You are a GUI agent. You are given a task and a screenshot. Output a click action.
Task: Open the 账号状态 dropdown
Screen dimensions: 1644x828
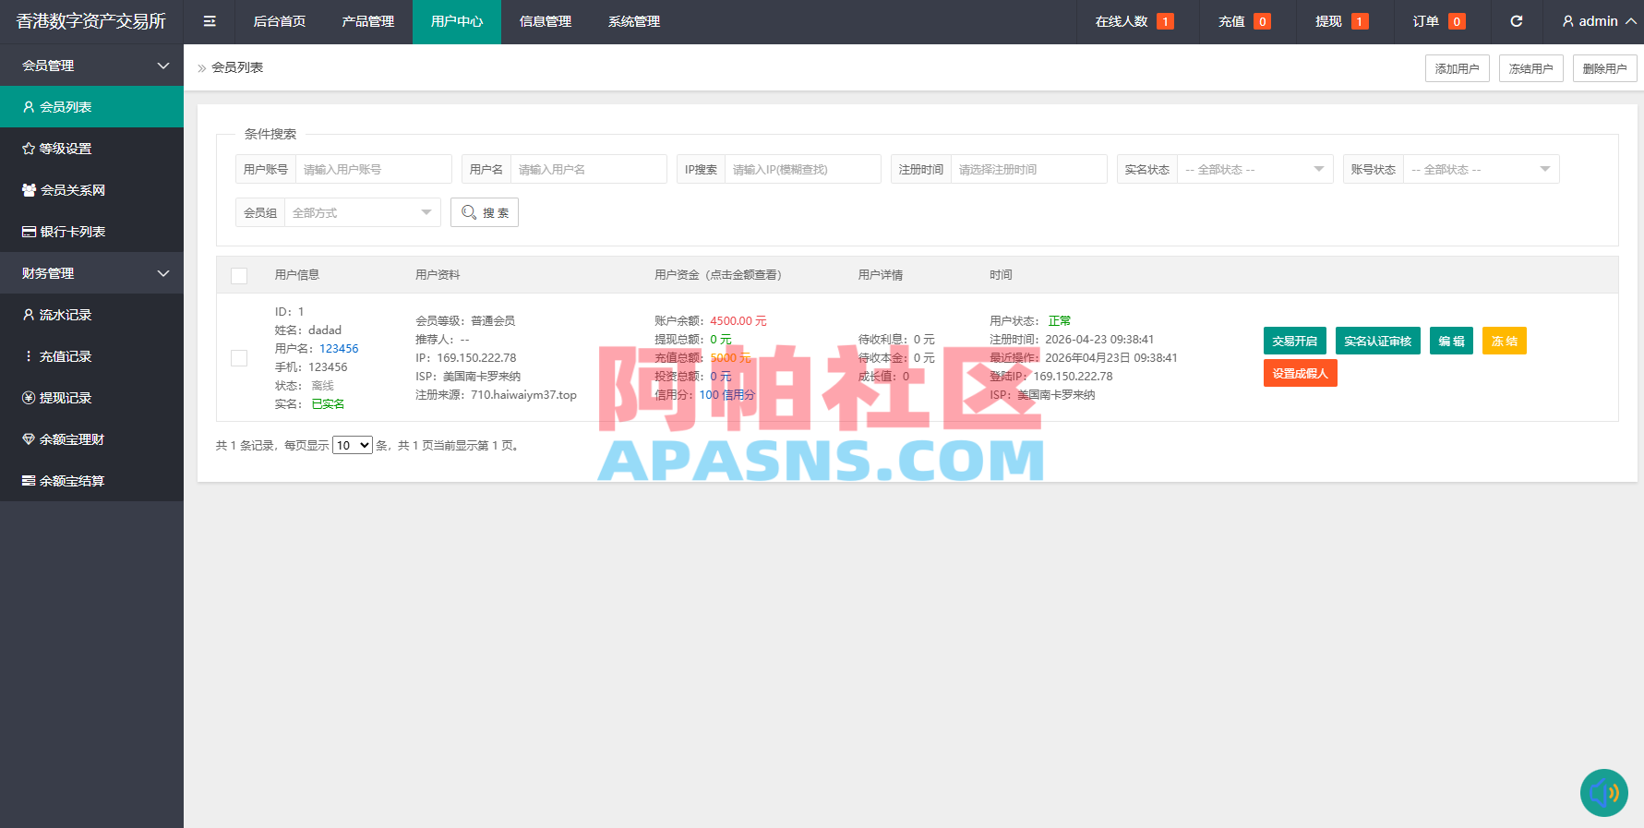click(x=1481, y=170)
